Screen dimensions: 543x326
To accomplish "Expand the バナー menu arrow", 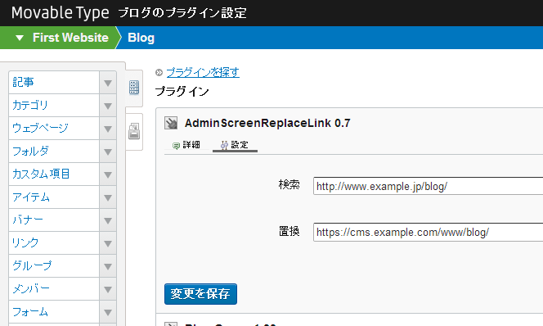I will point(108,220).
